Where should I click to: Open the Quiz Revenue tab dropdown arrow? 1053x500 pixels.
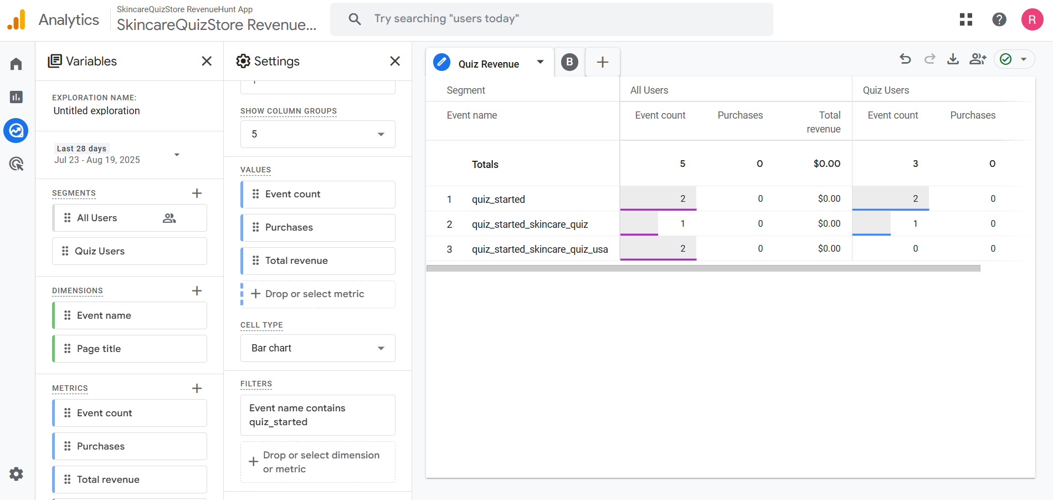[x=540, y=62]
